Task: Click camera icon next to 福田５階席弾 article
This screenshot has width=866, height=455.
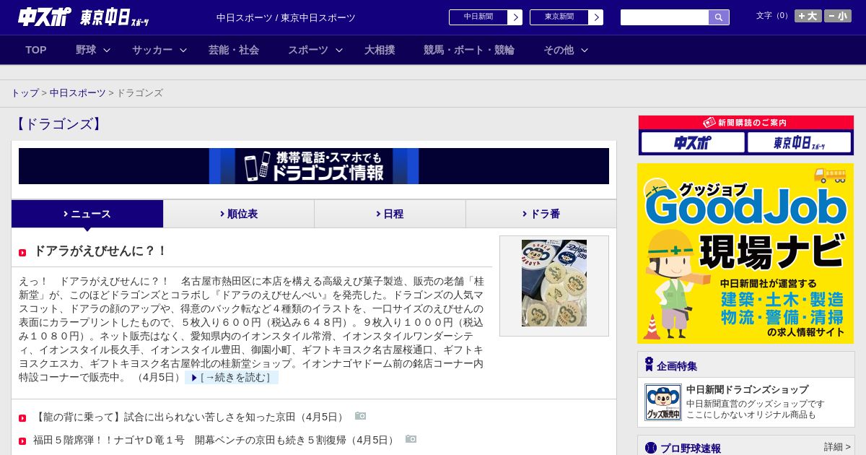Action: point(411,438)
